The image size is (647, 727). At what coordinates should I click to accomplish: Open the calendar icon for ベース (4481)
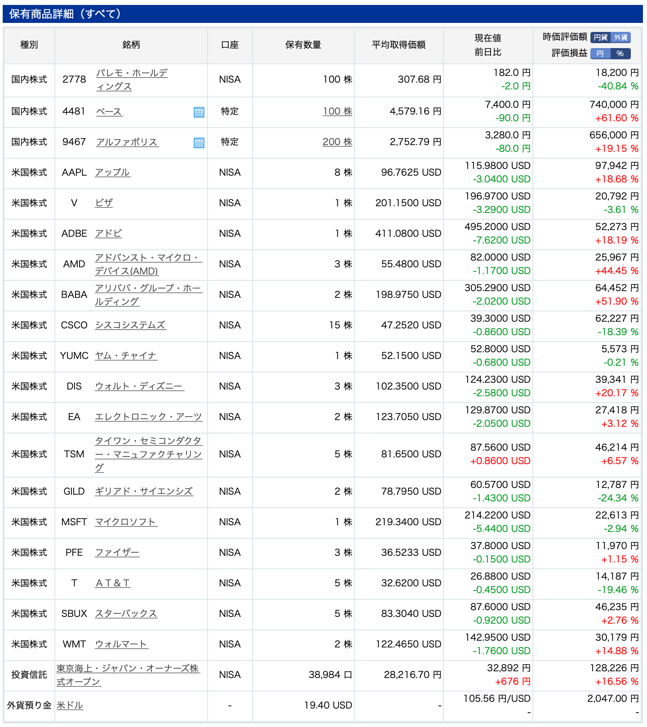(199, 112)
